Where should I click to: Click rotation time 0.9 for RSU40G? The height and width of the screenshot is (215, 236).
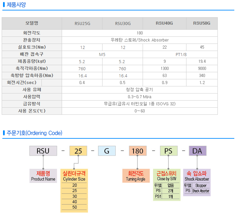tap(165, 83)
